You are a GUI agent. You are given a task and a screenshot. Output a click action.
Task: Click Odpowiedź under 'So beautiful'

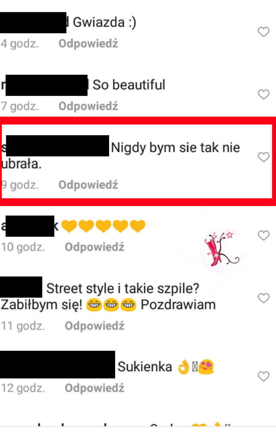point(88,106)
